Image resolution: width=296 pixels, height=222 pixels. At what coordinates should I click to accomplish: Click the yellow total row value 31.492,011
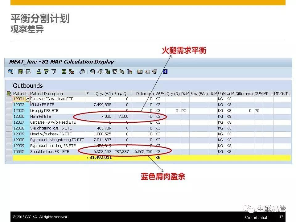tap(100, 158)
